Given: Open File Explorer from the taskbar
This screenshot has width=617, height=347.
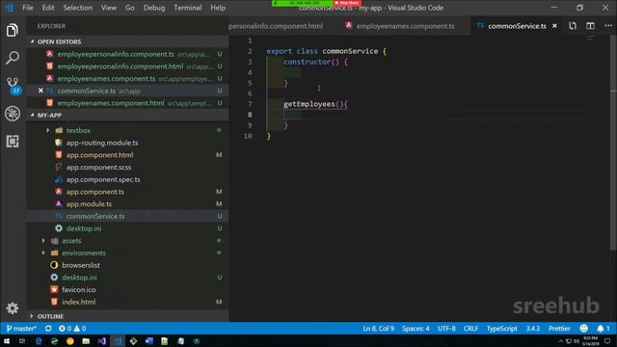Looking at the screenshot, I should (x=86, y=341).
